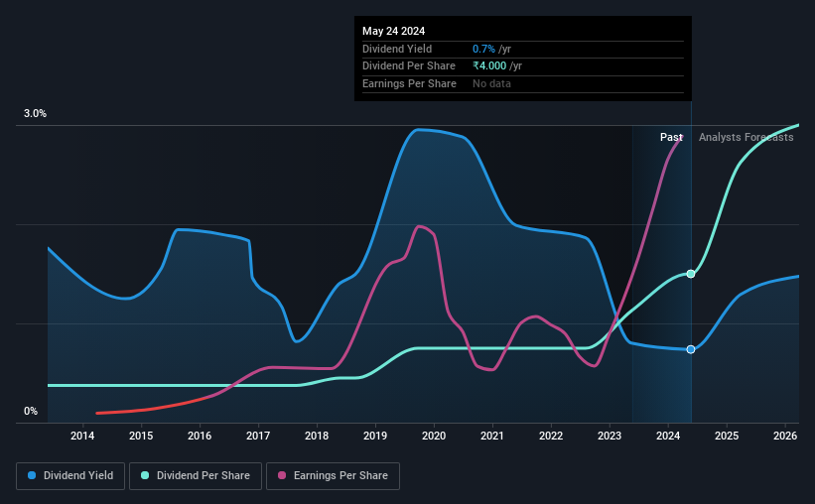
Task: Toggle the Dividend Per Share legend button
Action: coord(196,476)
